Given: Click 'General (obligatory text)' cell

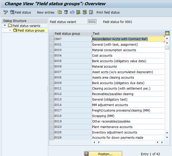Looking at the screenshot, I should coord(128,99).
